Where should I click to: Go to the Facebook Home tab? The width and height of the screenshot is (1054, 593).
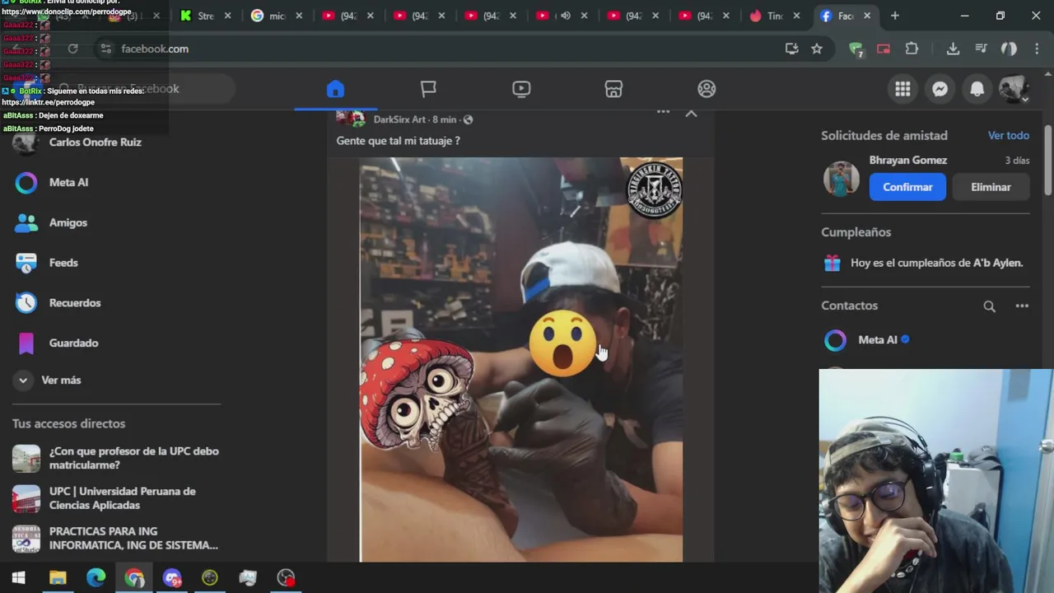[x=335, y=89]
